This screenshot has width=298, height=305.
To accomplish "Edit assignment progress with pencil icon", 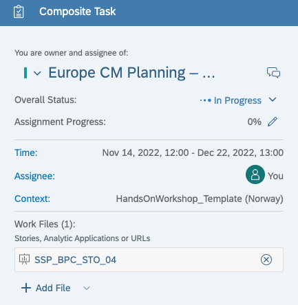I will [x=273, y=122].
